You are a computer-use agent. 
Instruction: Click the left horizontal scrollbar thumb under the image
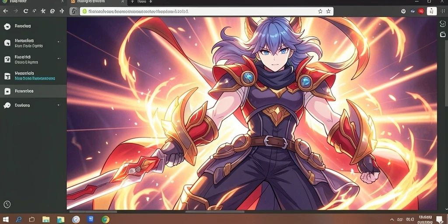(x=94, y=212)
